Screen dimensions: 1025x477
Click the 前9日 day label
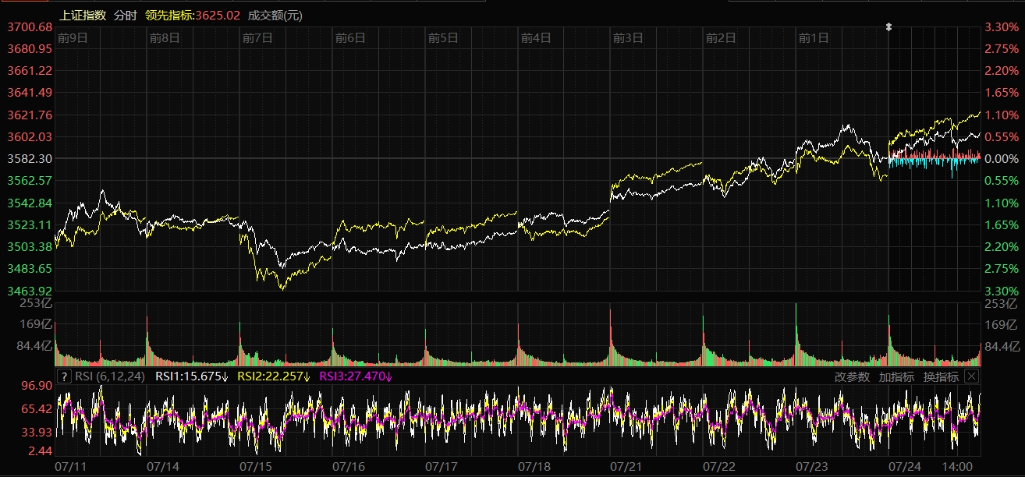72,37
